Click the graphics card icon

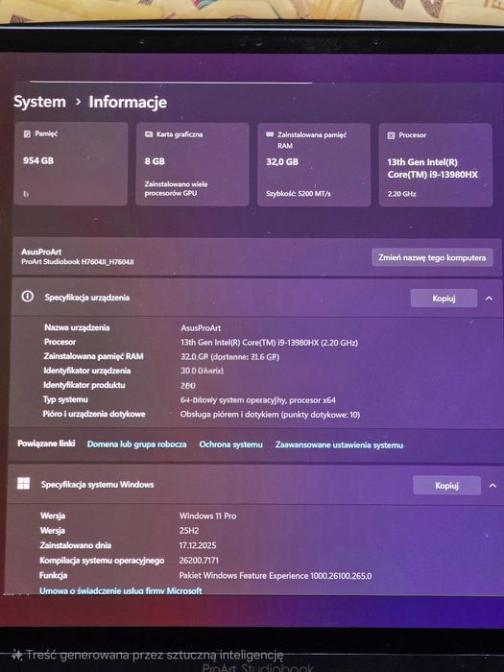point(149,134)
